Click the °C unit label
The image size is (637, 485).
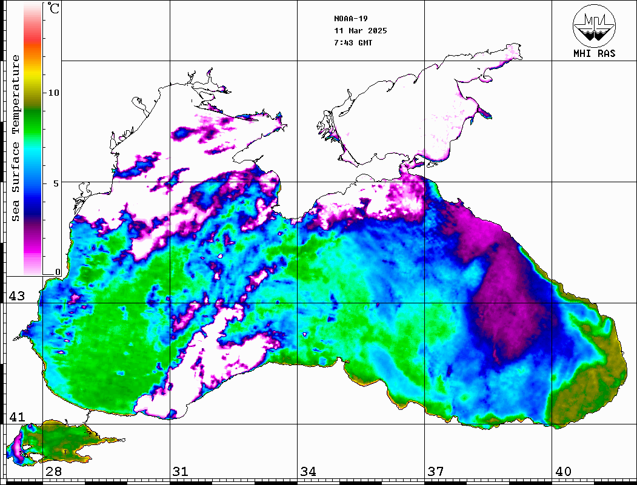tap(53, 8)
